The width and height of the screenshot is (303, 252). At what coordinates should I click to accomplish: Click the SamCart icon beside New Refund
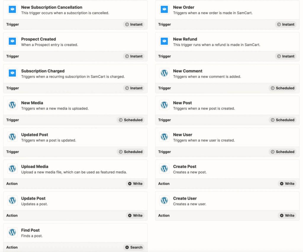164,41
